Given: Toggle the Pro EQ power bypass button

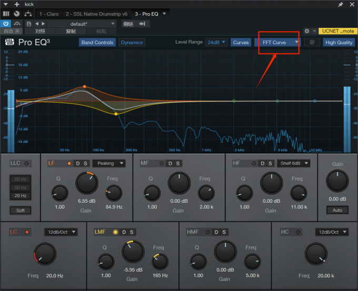Looking at the screenshot, I should pyautogui.click(x=6, y=24).
